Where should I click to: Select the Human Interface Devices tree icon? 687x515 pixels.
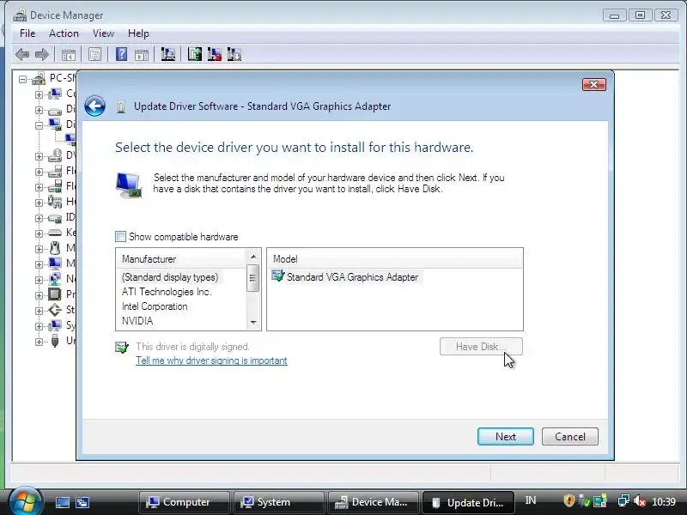click(x=55, y=202)
